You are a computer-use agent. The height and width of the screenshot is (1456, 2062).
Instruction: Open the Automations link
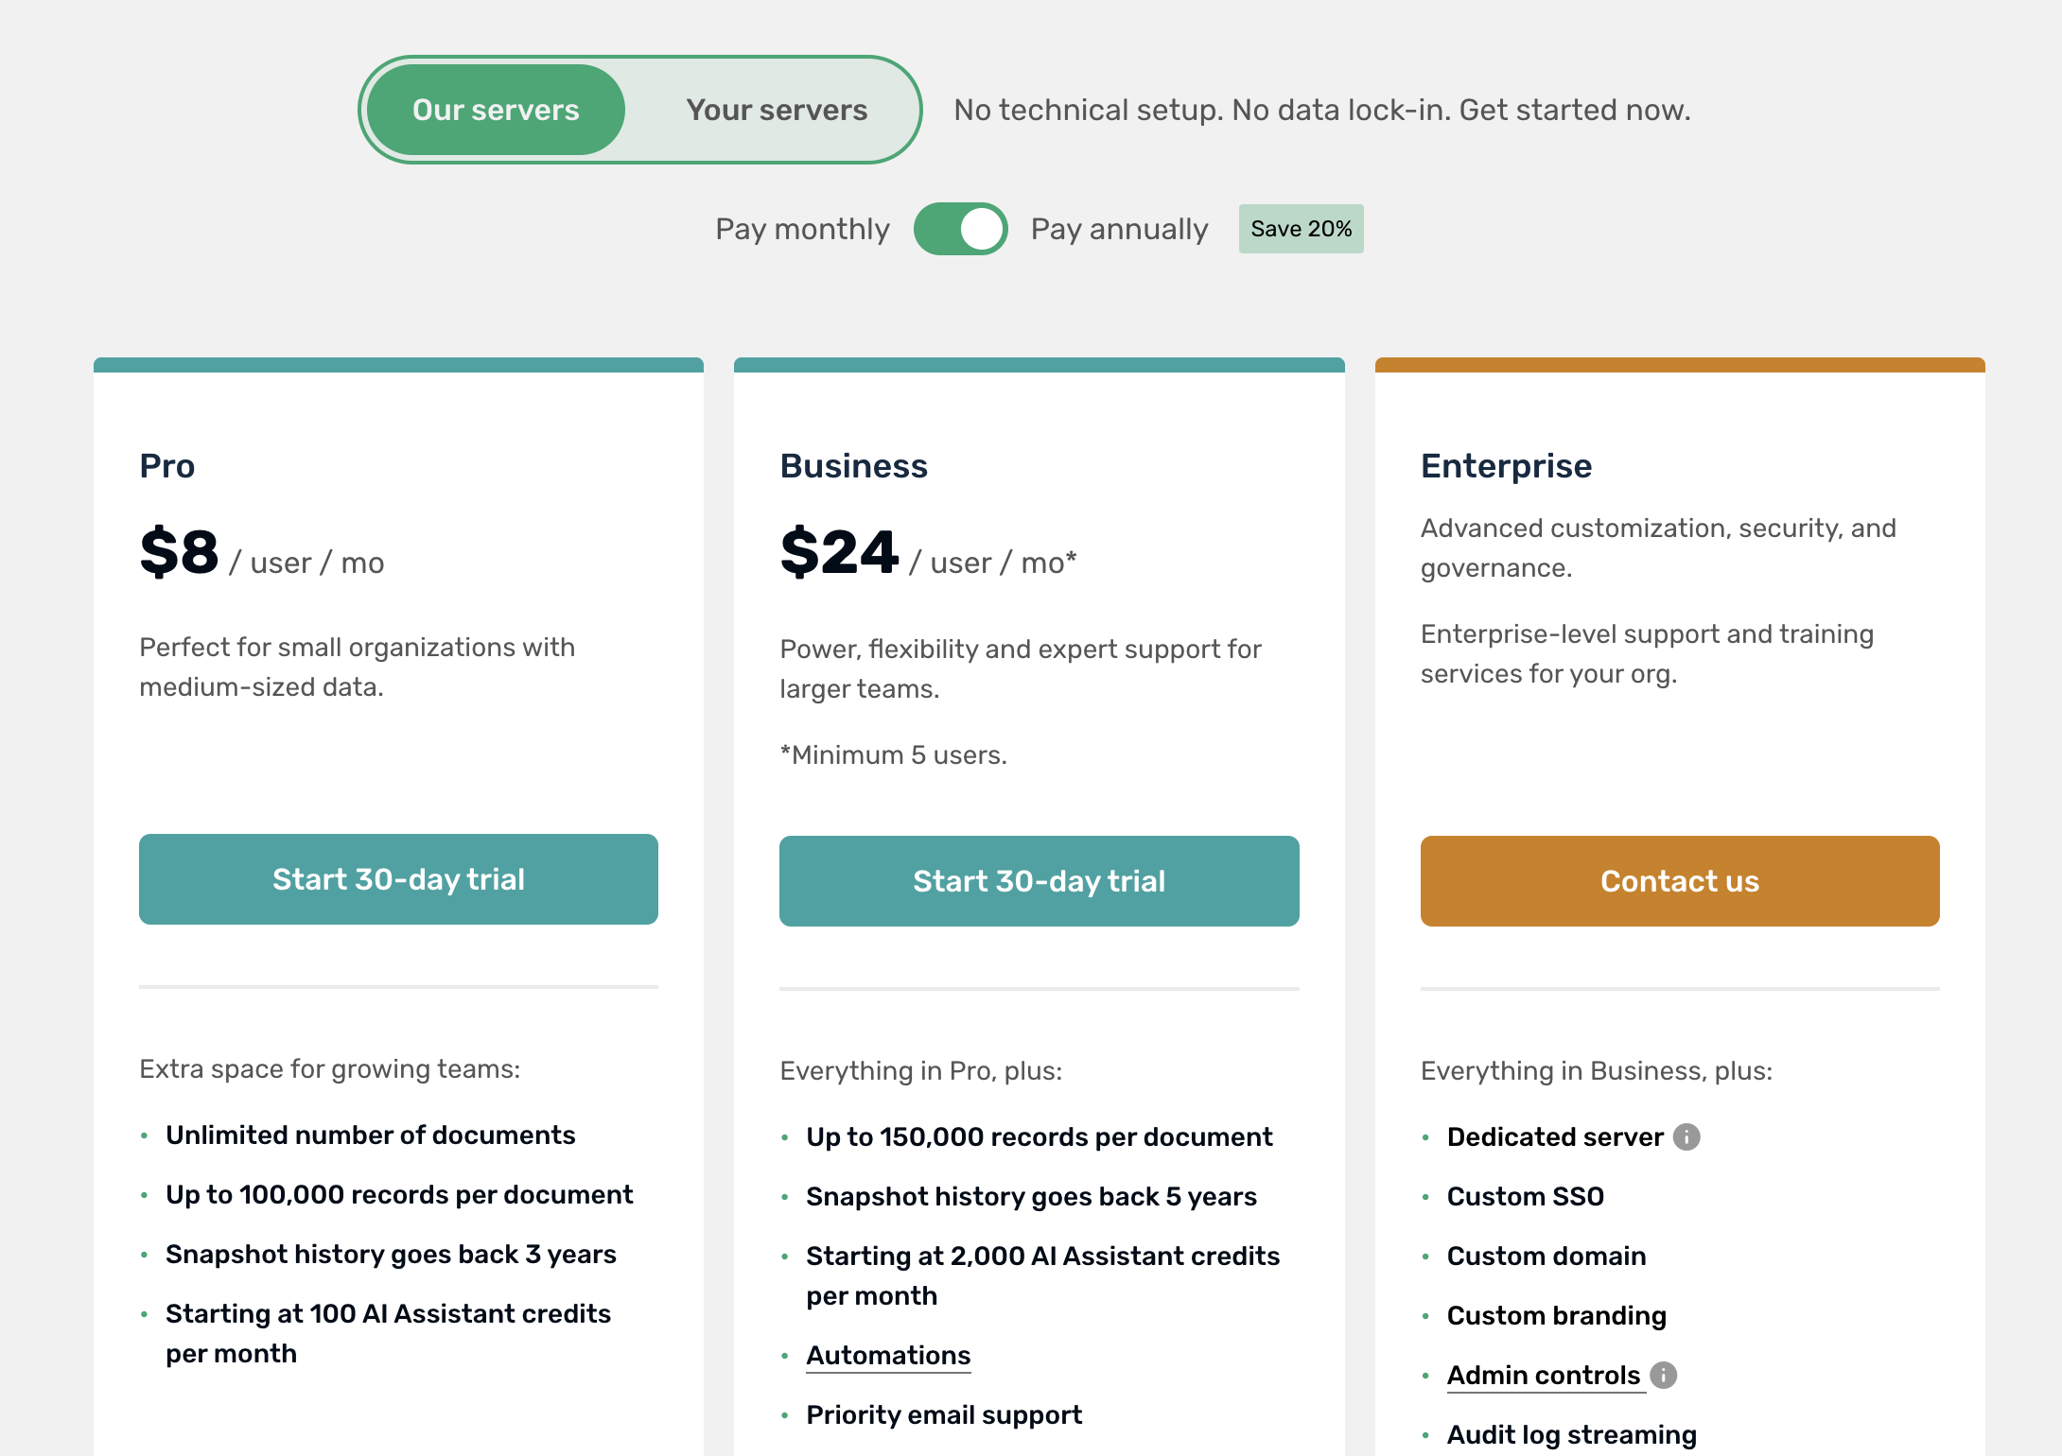[888, 1355]
